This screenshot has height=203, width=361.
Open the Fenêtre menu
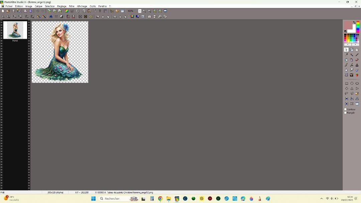click(x=103, y=6)
